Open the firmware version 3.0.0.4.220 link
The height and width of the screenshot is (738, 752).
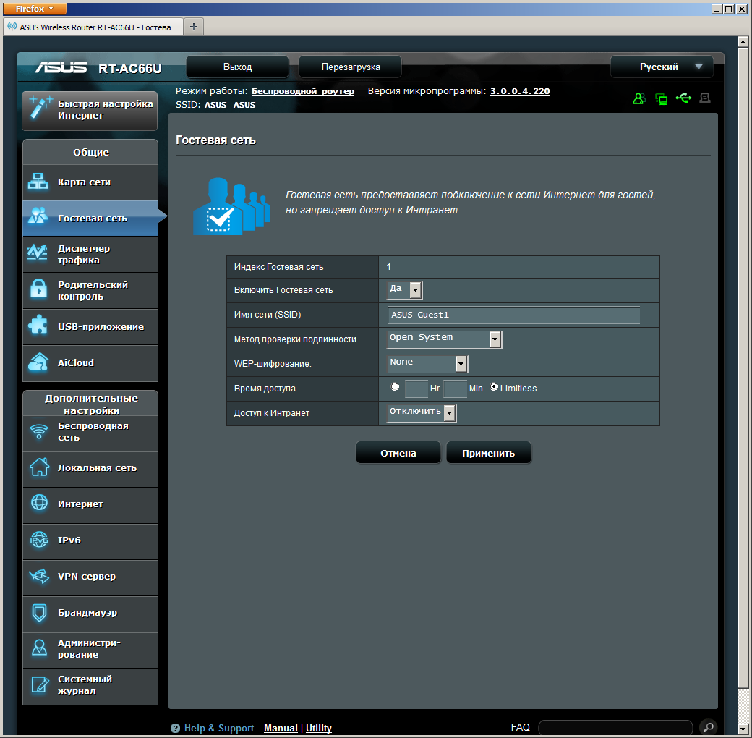pyautogui.click(x=519, y=91)
